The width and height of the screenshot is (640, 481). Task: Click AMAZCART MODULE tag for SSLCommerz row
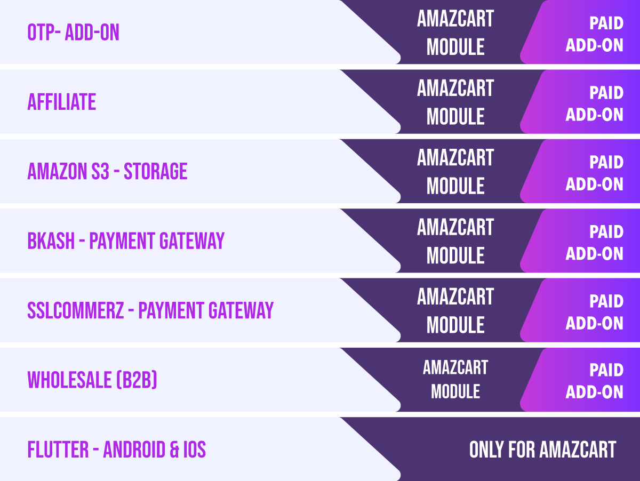point(455,311)
